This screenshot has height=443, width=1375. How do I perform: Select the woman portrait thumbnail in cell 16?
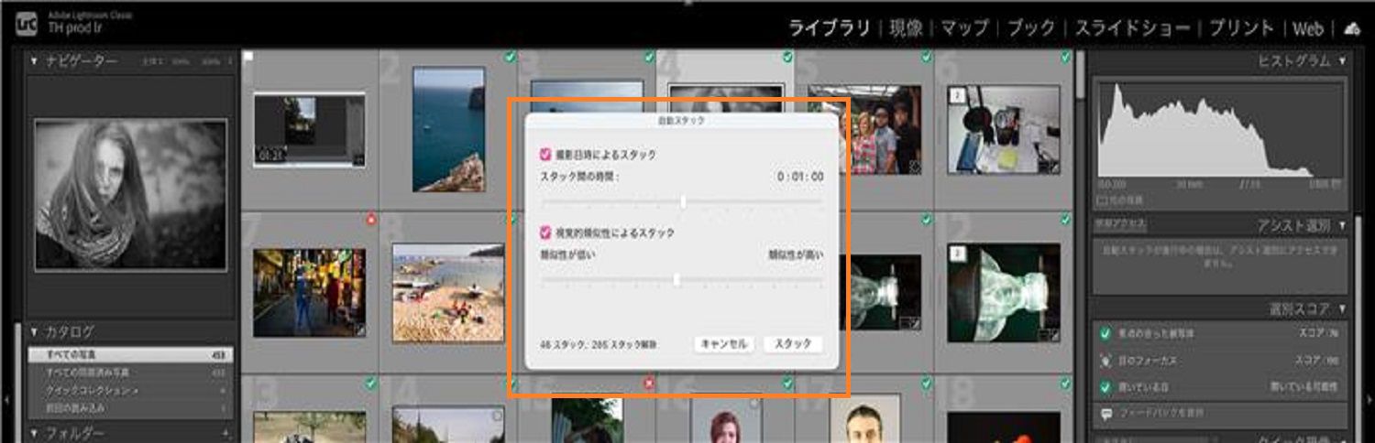(725, 419)
